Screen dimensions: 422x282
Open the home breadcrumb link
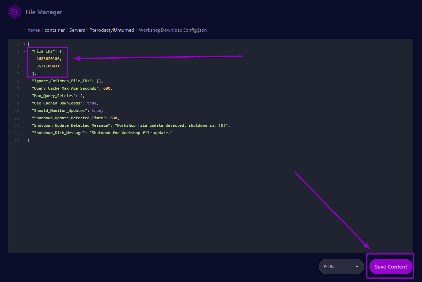pyautogui.click(x=34, y=30)
